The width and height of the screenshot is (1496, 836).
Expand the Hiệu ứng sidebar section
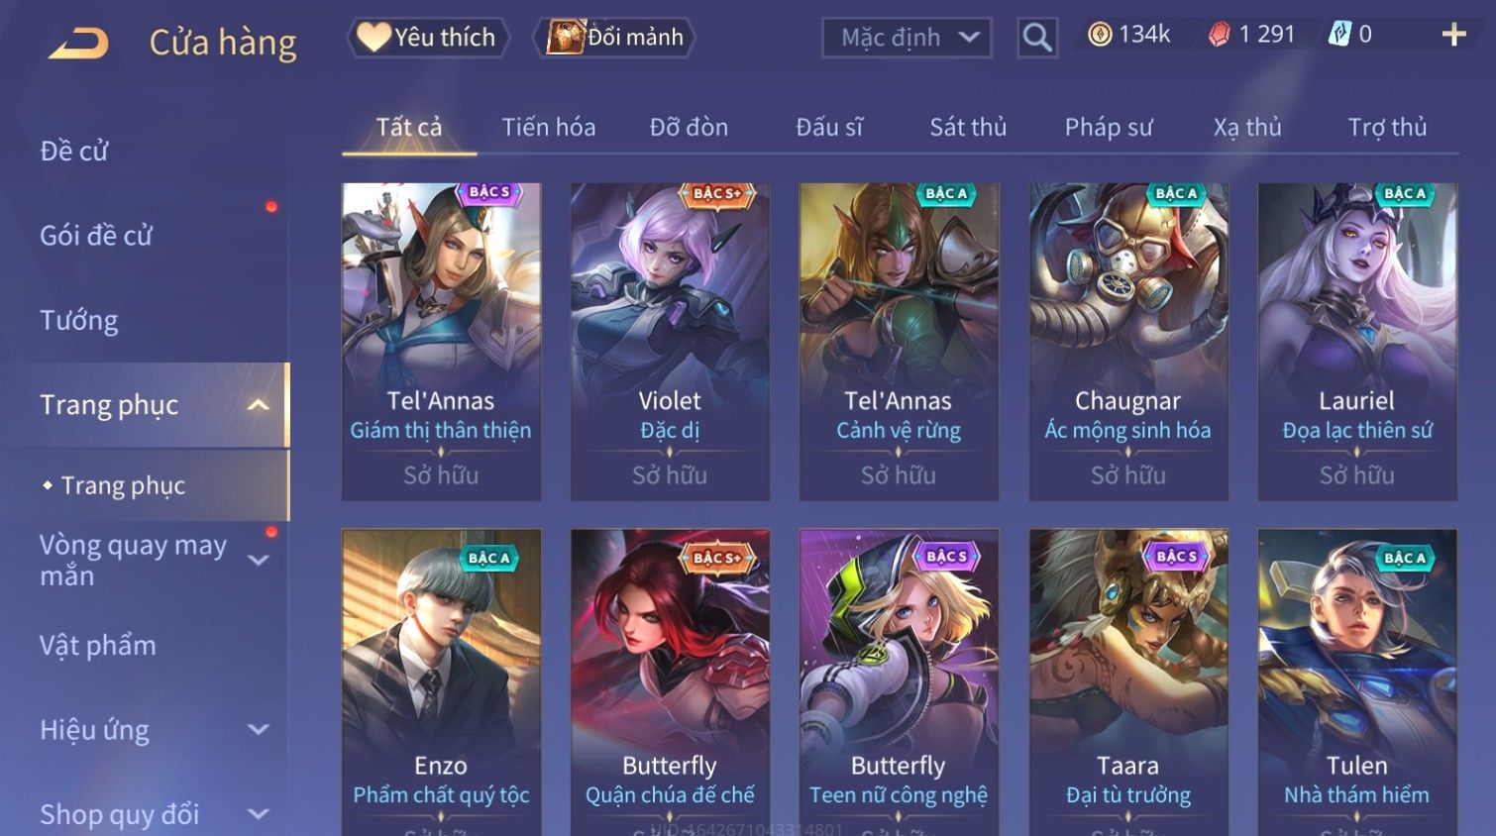[258, 730]
